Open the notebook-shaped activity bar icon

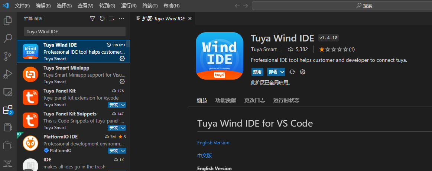8,127
